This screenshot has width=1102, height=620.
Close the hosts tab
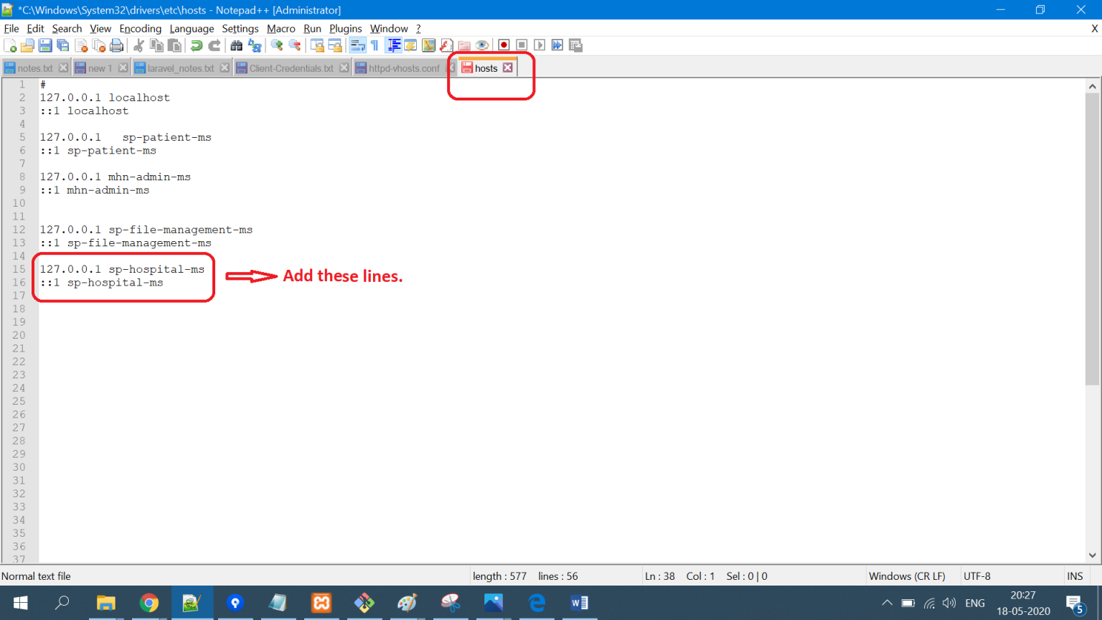point(508,67)
